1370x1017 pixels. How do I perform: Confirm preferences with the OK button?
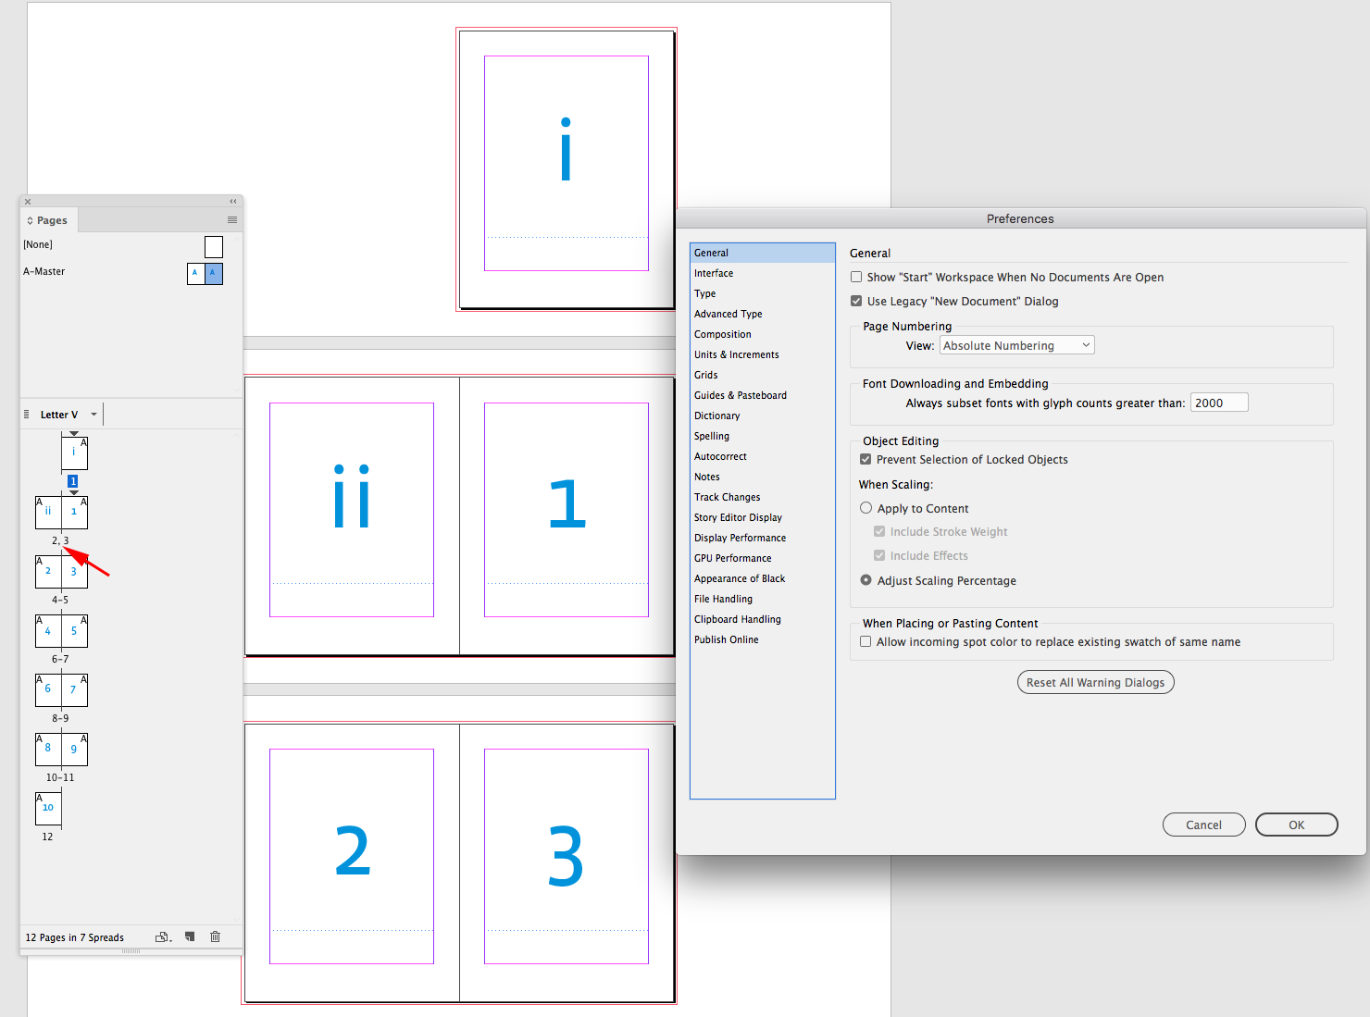pyautogui.click(x=1296, y=825)
